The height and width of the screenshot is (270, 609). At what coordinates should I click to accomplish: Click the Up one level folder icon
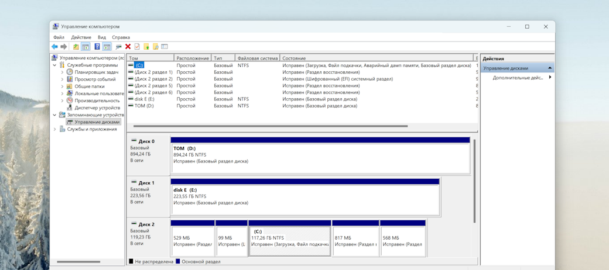pyautogui.click(x=76, y=47)
